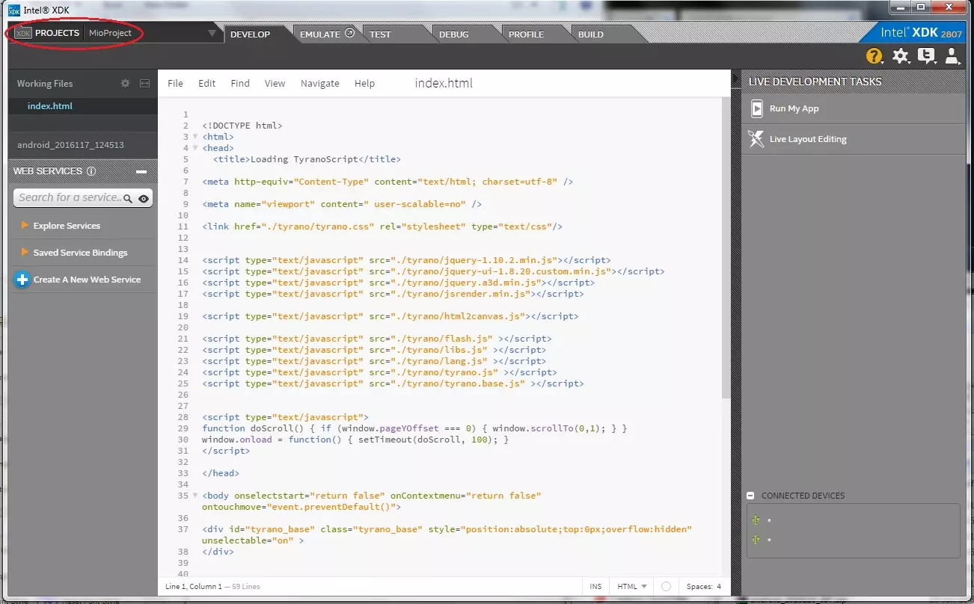Click the Search for a service field
974x604 pixels.
point(69,197)
